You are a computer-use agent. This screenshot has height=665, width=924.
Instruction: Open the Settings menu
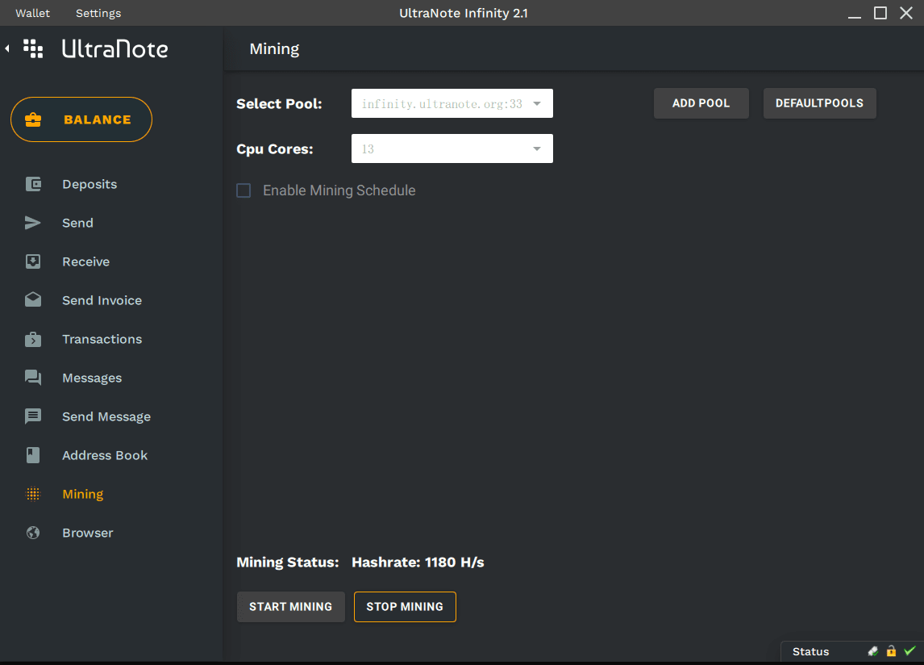tap(98, 13)
